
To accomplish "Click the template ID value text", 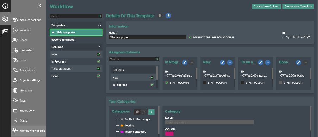I will (x=297, y=37).
